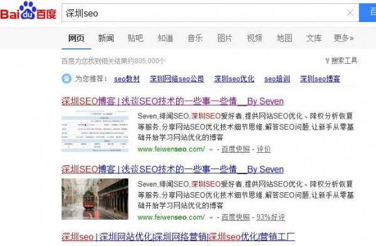The height and width of the screenshot is (246, 376).
Task: Go to the 地图 tab
Action: [284, 38]
